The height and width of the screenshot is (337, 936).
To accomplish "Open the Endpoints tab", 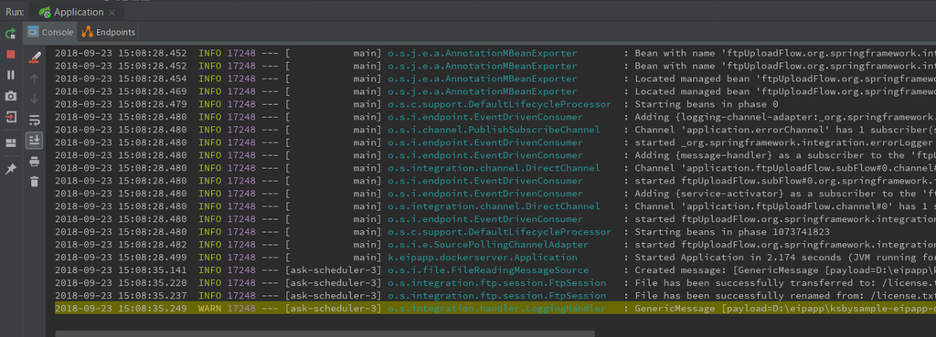I will [108, 32].
